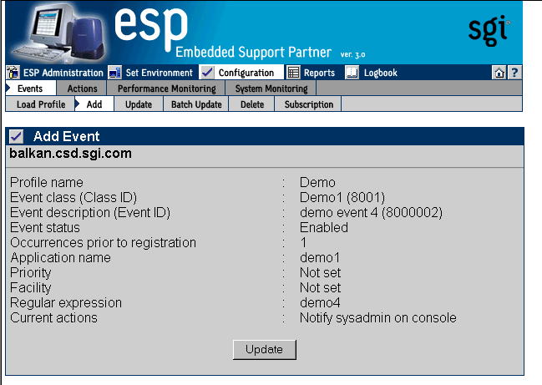Switch to the Actions tab

(83, 89)
